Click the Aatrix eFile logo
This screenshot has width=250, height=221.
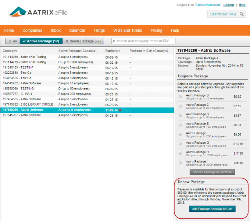[x=38, y=12]
